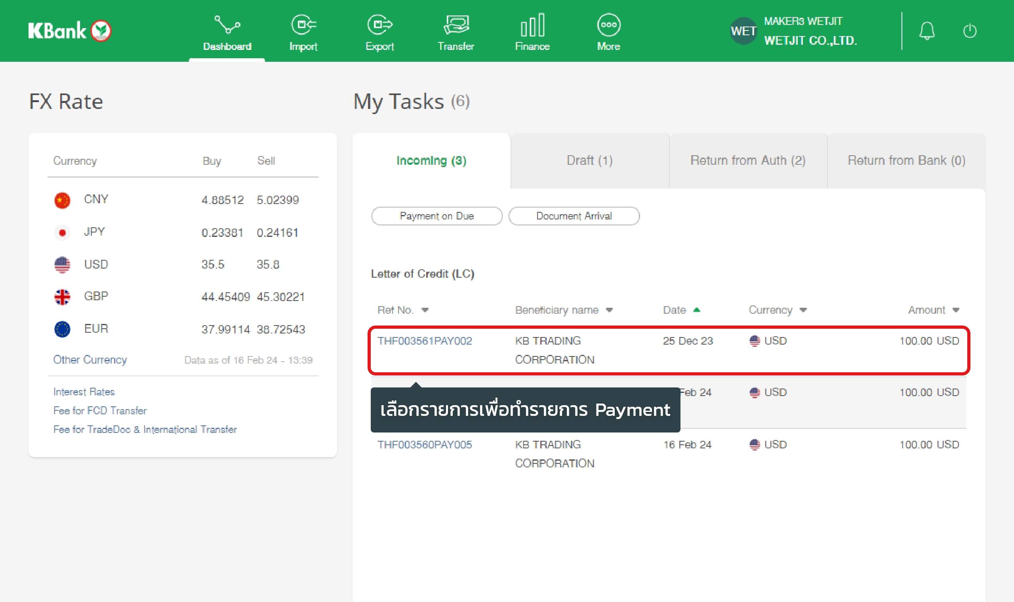Select the Return from Bank tab
Viewport: 1014px width, 602px height.
[906, 161]
